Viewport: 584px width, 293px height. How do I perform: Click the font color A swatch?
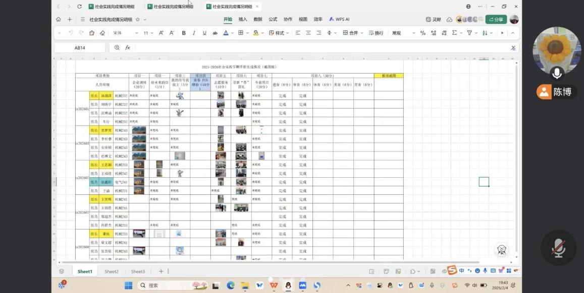pyautogui.click(x=225, y=33)
